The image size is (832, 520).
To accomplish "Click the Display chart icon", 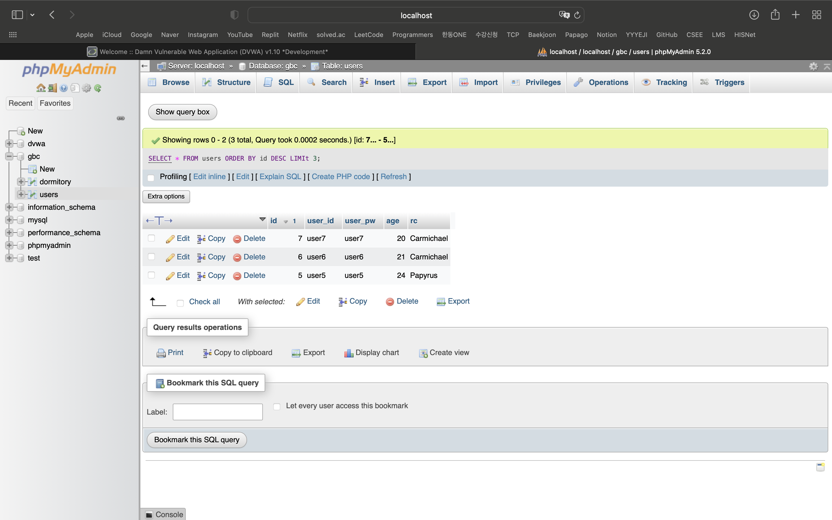I will tap(349, 353).
